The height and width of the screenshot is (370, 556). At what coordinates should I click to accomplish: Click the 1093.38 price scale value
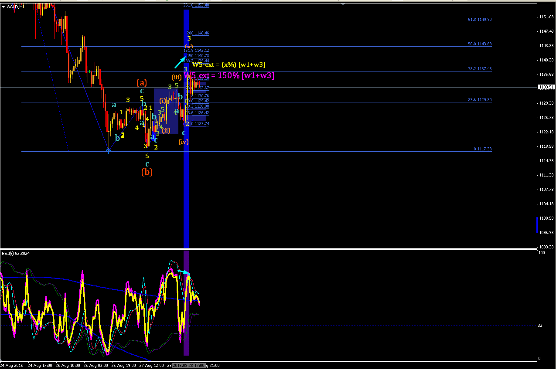point(547,247)
